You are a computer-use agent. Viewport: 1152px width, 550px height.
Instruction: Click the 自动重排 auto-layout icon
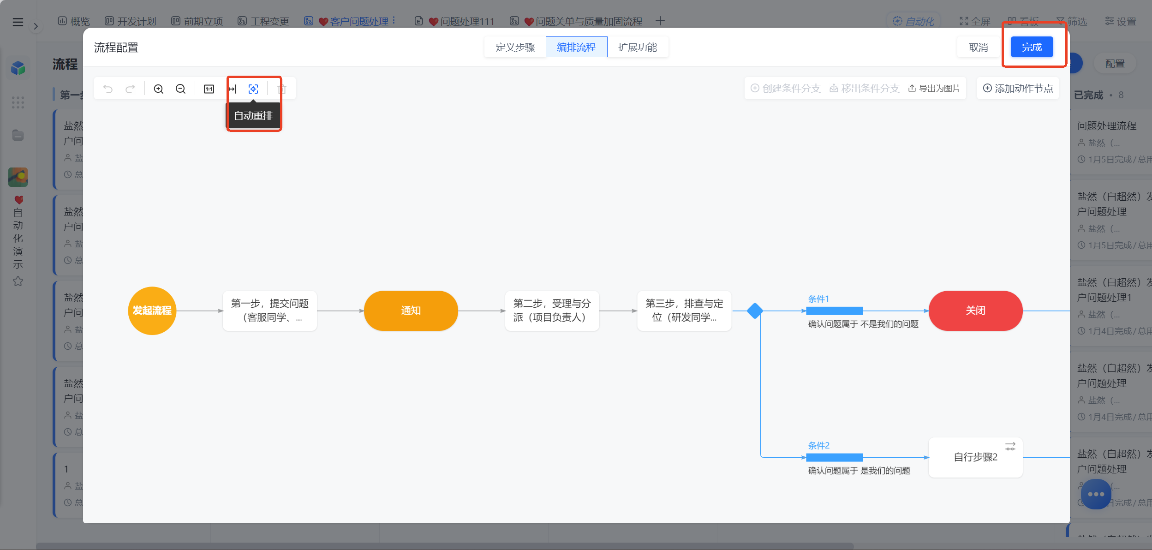click(x=253, y=89)
